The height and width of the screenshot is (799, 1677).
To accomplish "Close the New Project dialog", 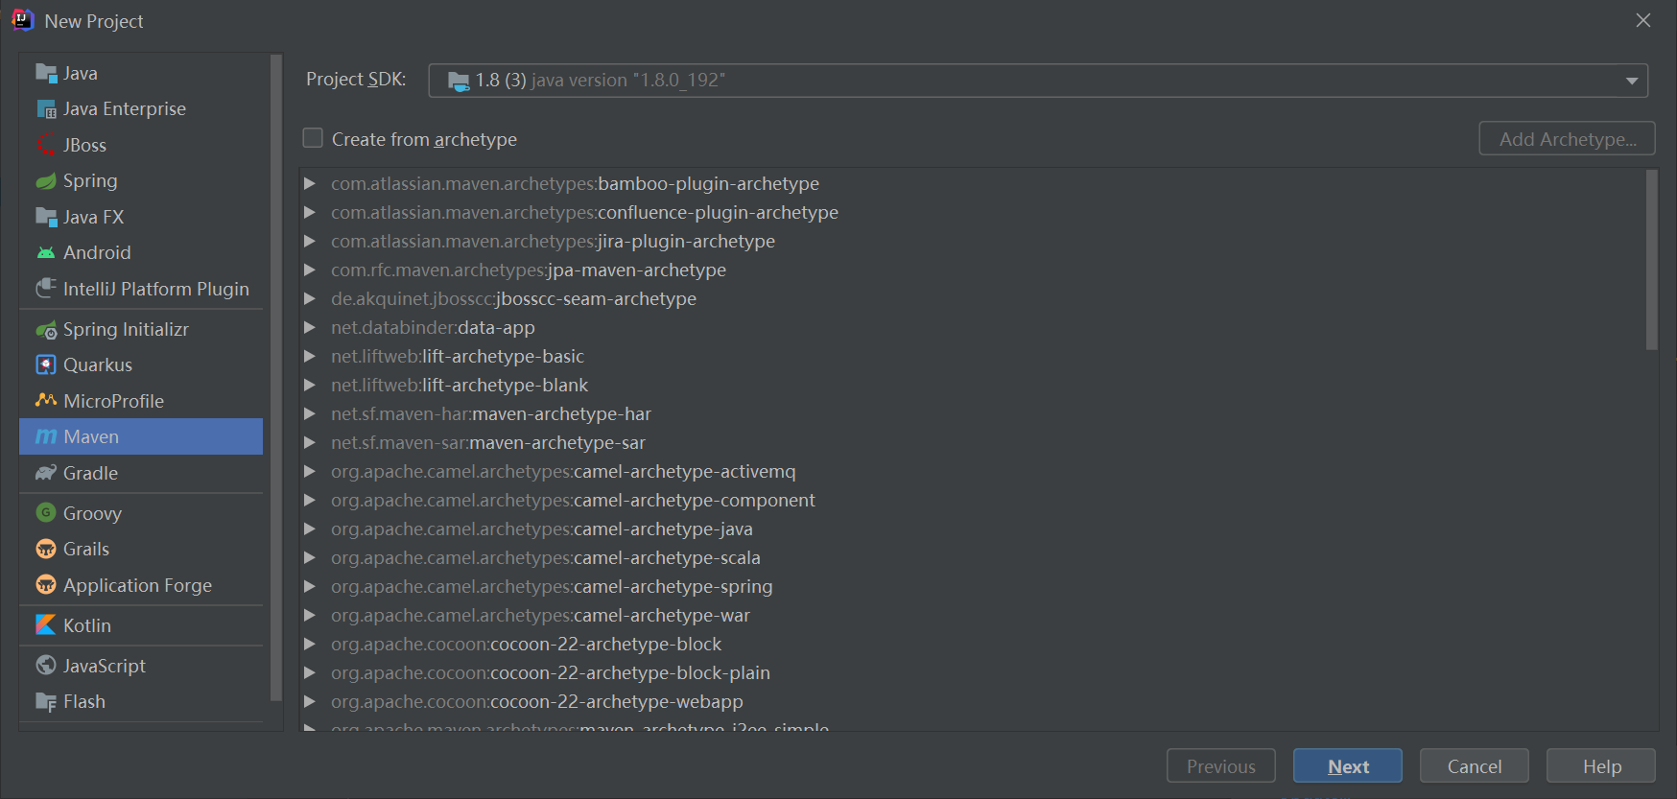I will tap(1643, 20).
